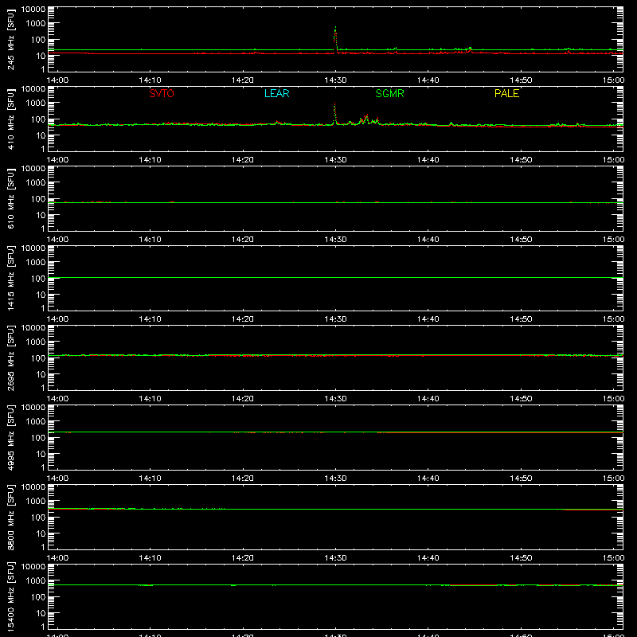Click the 14:30 label under 245 MHz plot
Viewport: 637px width, 637px height.
coord(335,80)
